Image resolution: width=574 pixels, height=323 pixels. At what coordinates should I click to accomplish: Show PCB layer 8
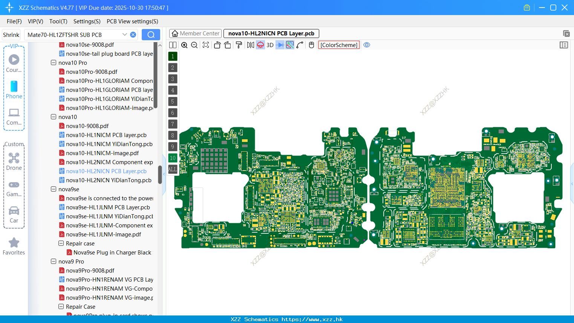click(x=173, y=135)
